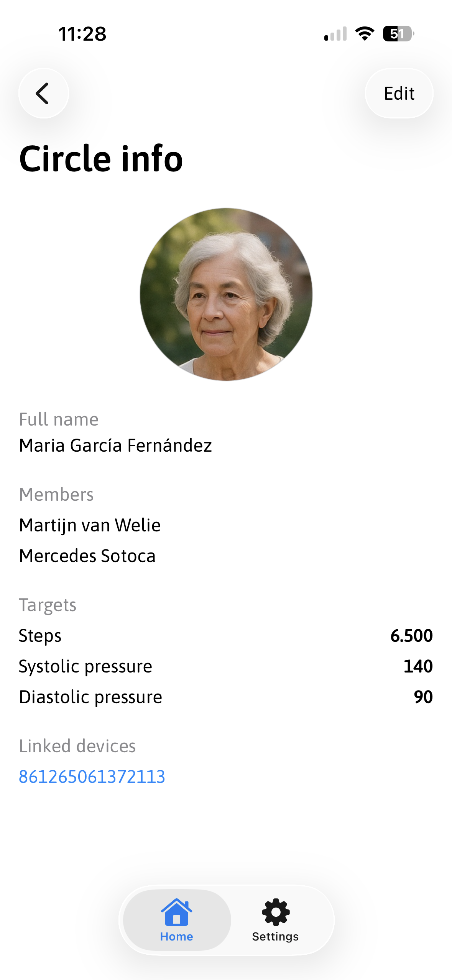
Task: Tap the Circle info heading
Action: (x=101, y=158)
